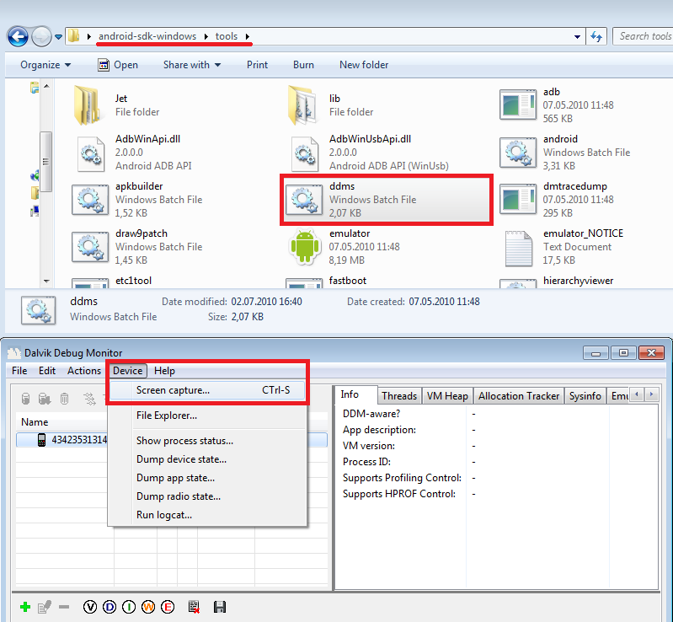The width and height of the screenshot is (673, 622).
Task: Select the hierarchyviewer file name
Action: pyautogui.click(x=578, y=281)
